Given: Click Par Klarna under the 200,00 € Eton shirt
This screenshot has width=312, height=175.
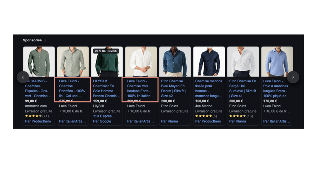Looking at the screenshot, I should pos(170,121).
